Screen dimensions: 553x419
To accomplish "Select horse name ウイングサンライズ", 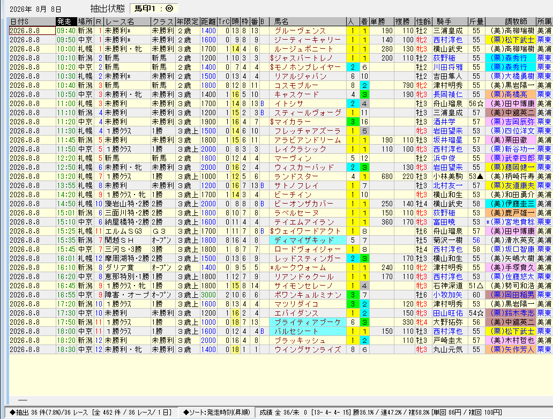I will click(x=308, y=349).
